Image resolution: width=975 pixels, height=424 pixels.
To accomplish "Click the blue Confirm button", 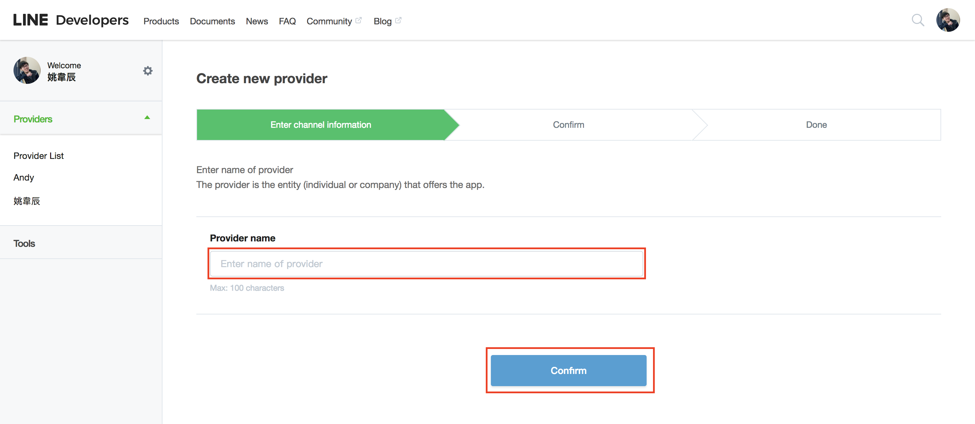I will coord(568,370).
